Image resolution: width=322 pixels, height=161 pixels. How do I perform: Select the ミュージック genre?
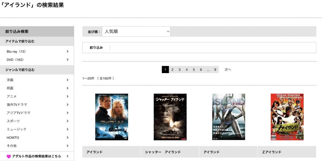[x=16, y=129]
